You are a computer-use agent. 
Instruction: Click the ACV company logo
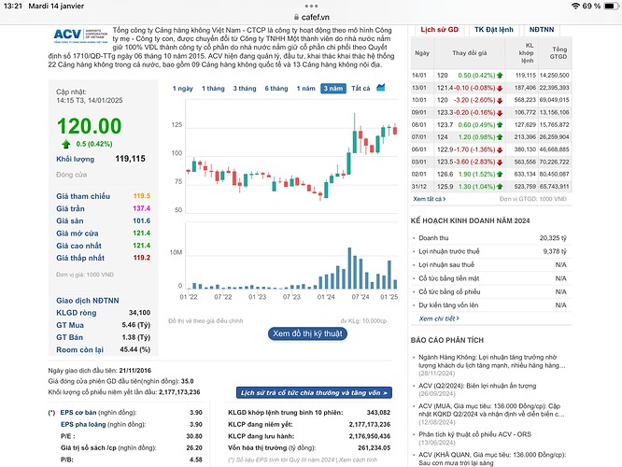(x=80, y=36)
